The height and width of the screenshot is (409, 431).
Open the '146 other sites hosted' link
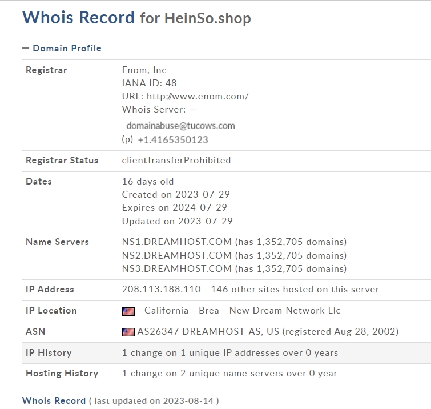[x=295, y=290]
